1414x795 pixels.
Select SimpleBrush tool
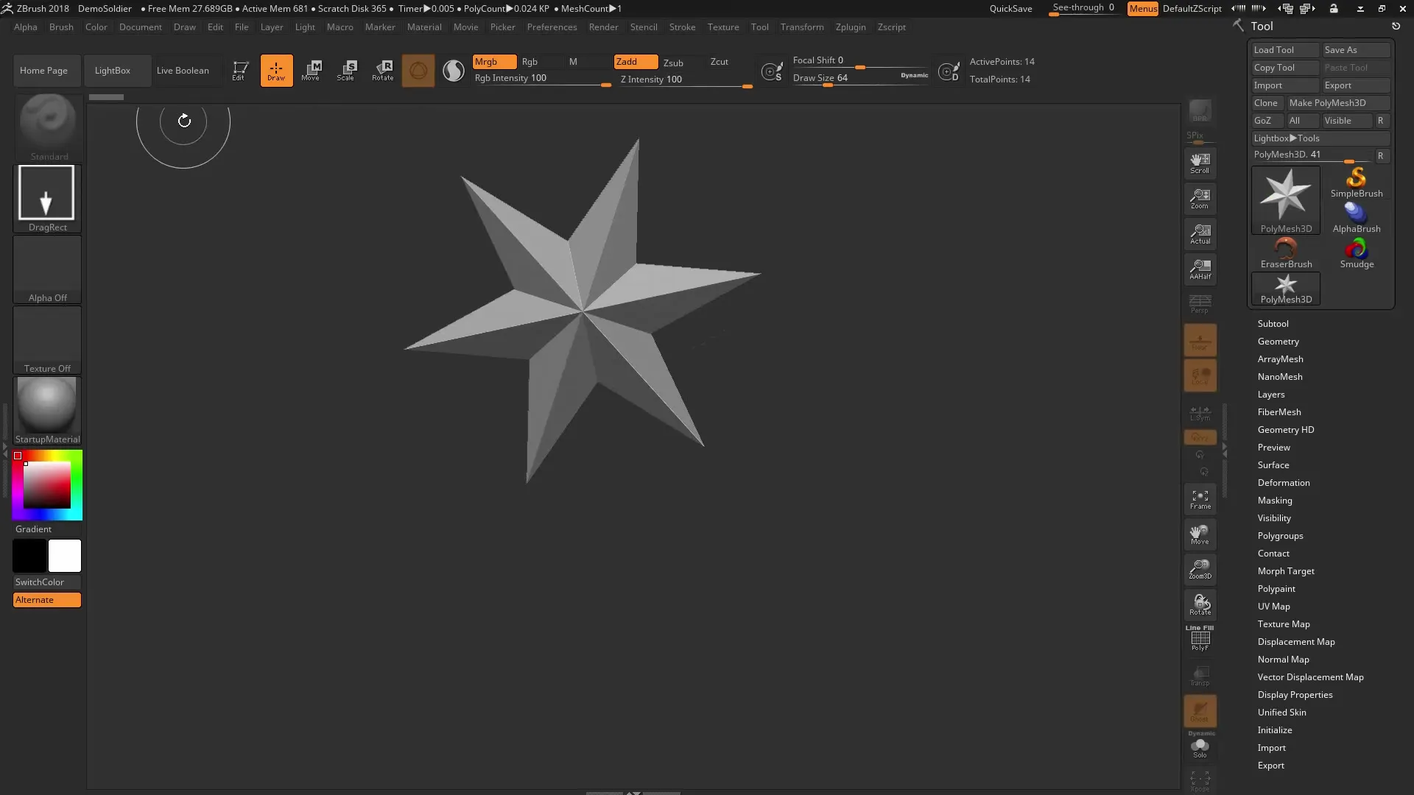click(1357, 183)
